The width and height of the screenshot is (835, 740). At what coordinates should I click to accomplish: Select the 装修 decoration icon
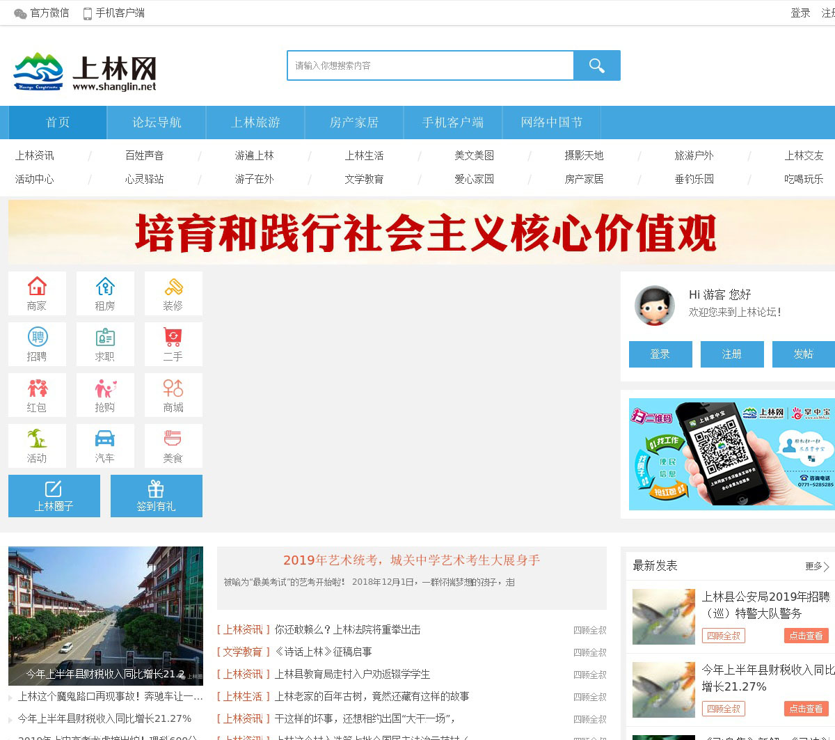[x=173, y=286]
